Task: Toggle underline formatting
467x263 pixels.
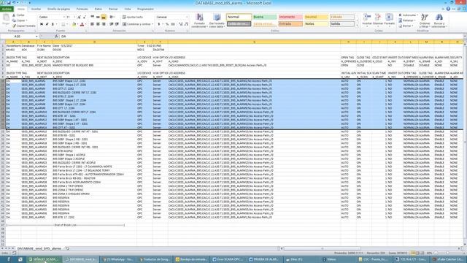Action: pos(53,24)
